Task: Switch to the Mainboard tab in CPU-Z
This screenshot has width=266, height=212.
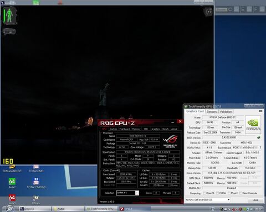Action: [x=125, y=129]
